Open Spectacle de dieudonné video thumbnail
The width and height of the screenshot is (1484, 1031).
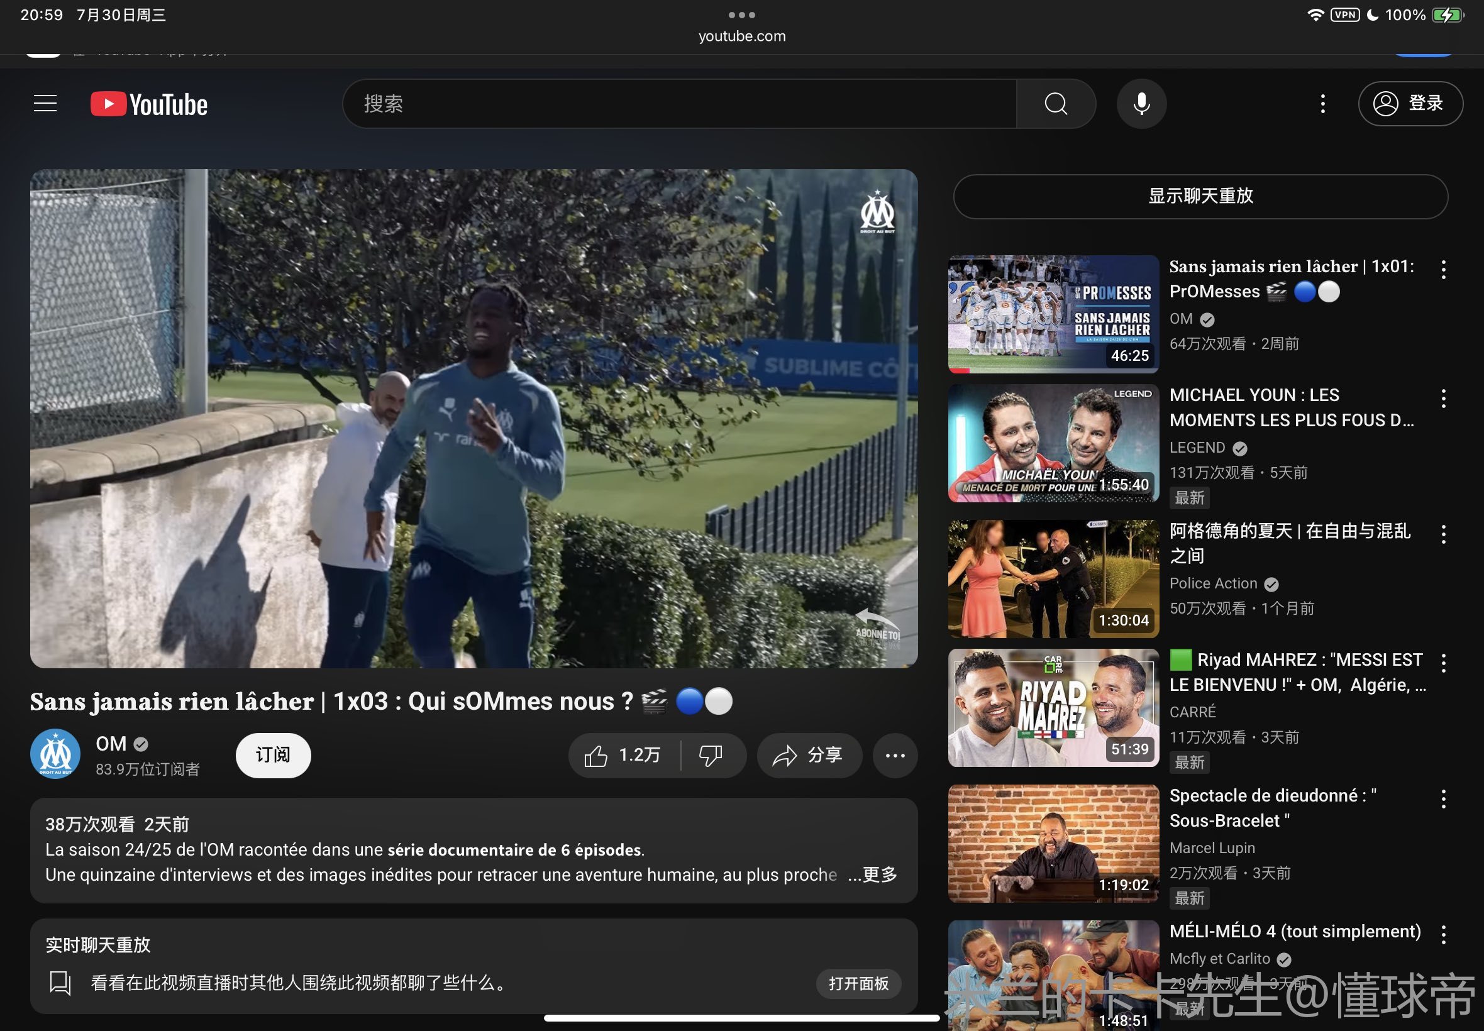click(1053, 844)
